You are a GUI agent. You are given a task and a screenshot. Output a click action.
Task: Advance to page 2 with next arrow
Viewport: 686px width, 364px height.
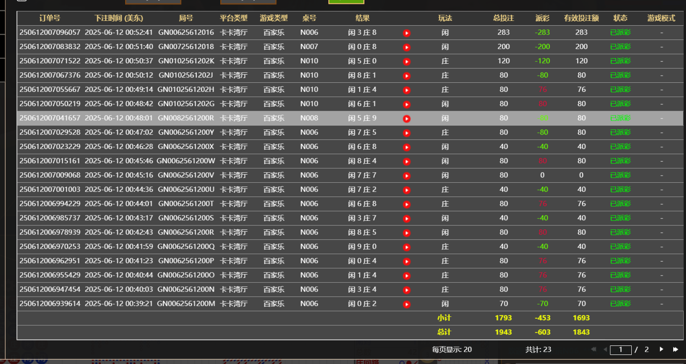(661, 349)
